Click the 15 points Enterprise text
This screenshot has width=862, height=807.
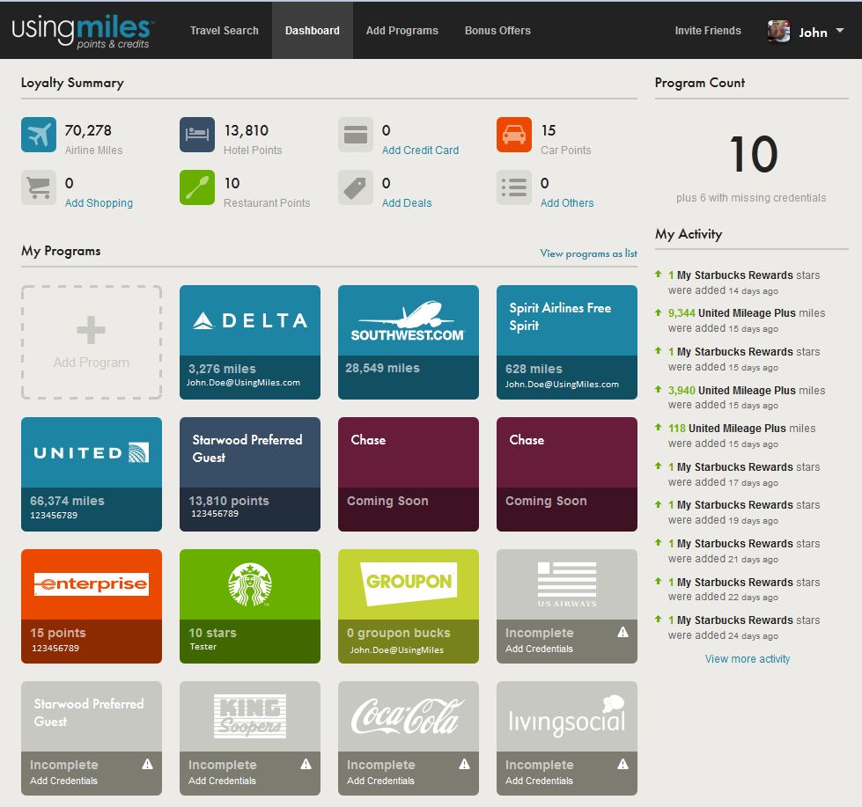pos(58,633)
